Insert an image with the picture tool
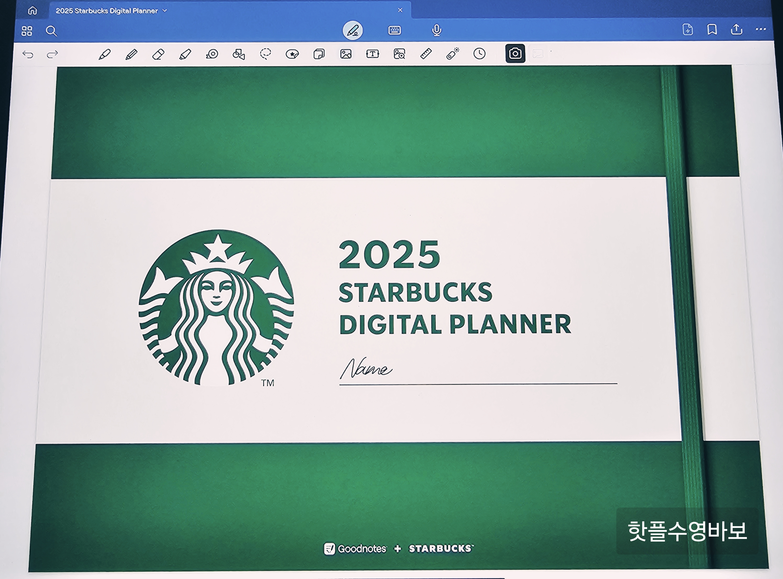This screenshot has width=783, height=579. [346, 54]
